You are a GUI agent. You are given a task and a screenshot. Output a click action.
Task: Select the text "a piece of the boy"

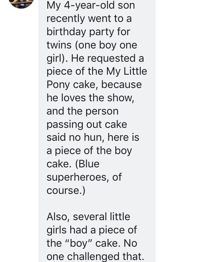coord(89,151)
